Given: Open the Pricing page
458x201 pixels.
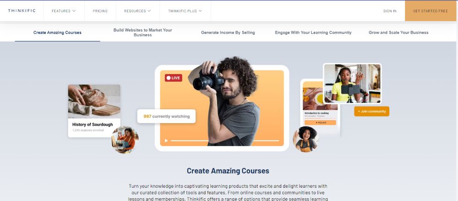Looking at the screenshot, I should (x=100, y=11).
